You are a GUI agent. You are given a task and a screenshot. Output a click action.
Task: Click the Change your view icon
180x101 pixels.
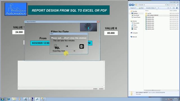[168, 8]
